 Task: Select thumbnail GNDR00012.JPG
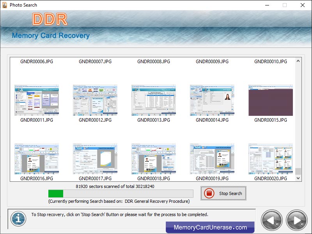pyautogui.click(x=95, y=100)
